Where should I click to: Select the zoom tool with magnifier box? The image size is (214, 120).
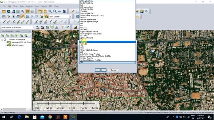[40, 11]
